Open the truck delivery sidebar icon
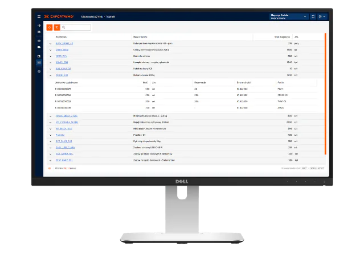The width and height of the screenshot is (364, 259). point(39,47)
